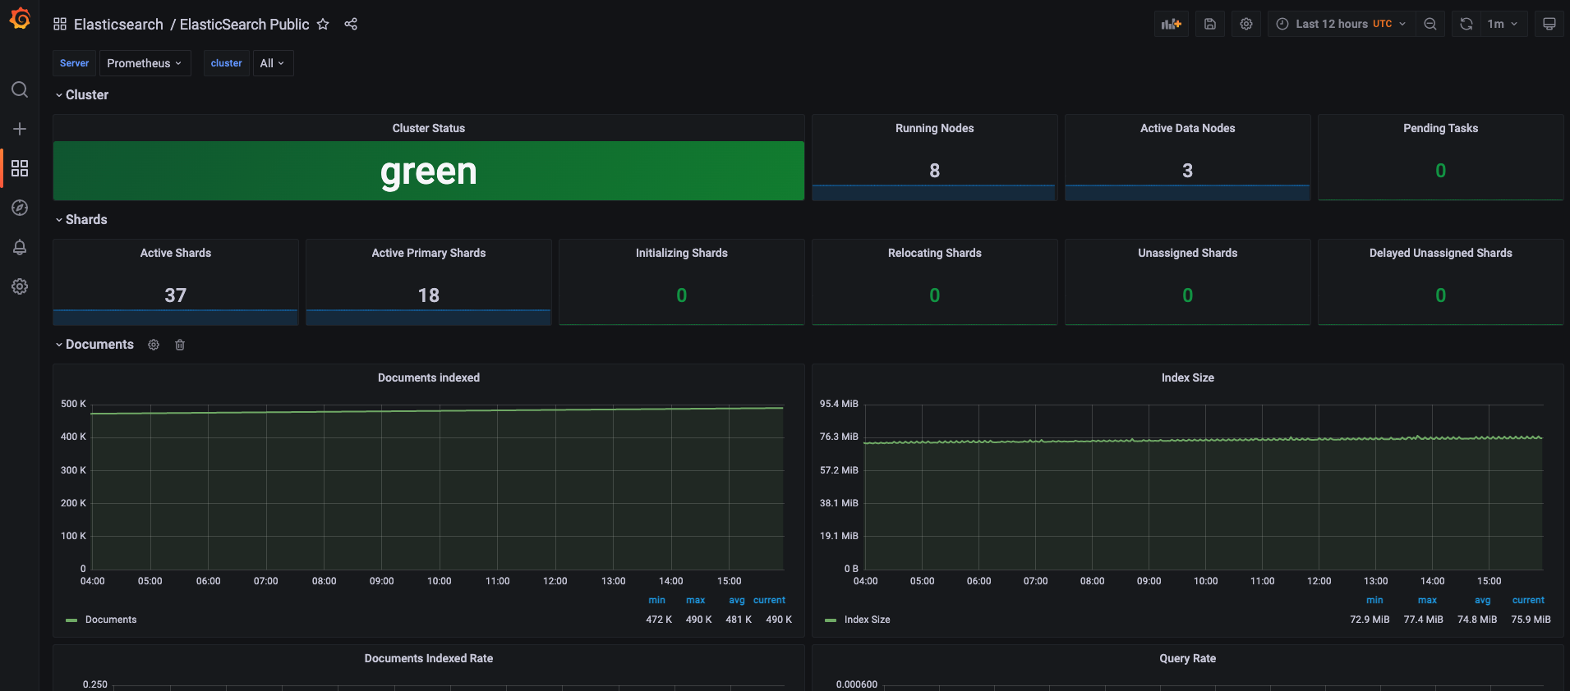Sort Documents legend by avg column
This screenshot has height=691, width=1570.
point(737,600)
